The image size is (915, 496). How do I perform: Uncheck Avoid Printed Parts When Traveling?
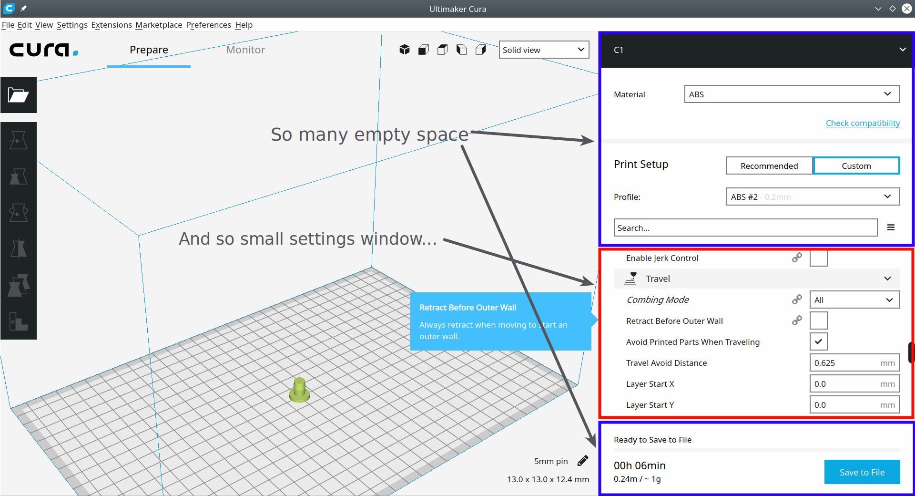(819, 341)
